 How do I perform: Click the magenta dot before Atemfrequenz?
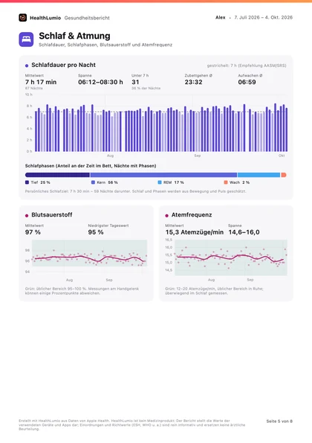[167, 216]
